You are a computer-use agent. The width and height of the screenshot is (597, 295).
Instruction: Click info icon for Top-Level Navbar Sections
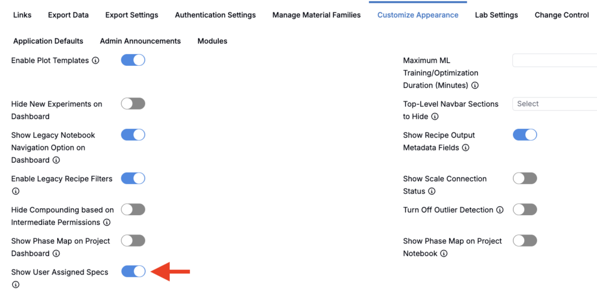pos(435,117)
